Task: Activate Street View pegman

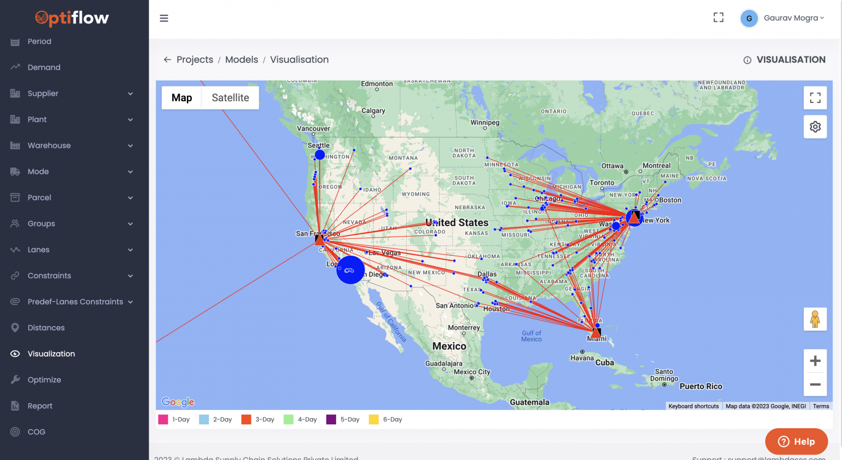Action: coord(815,319)
